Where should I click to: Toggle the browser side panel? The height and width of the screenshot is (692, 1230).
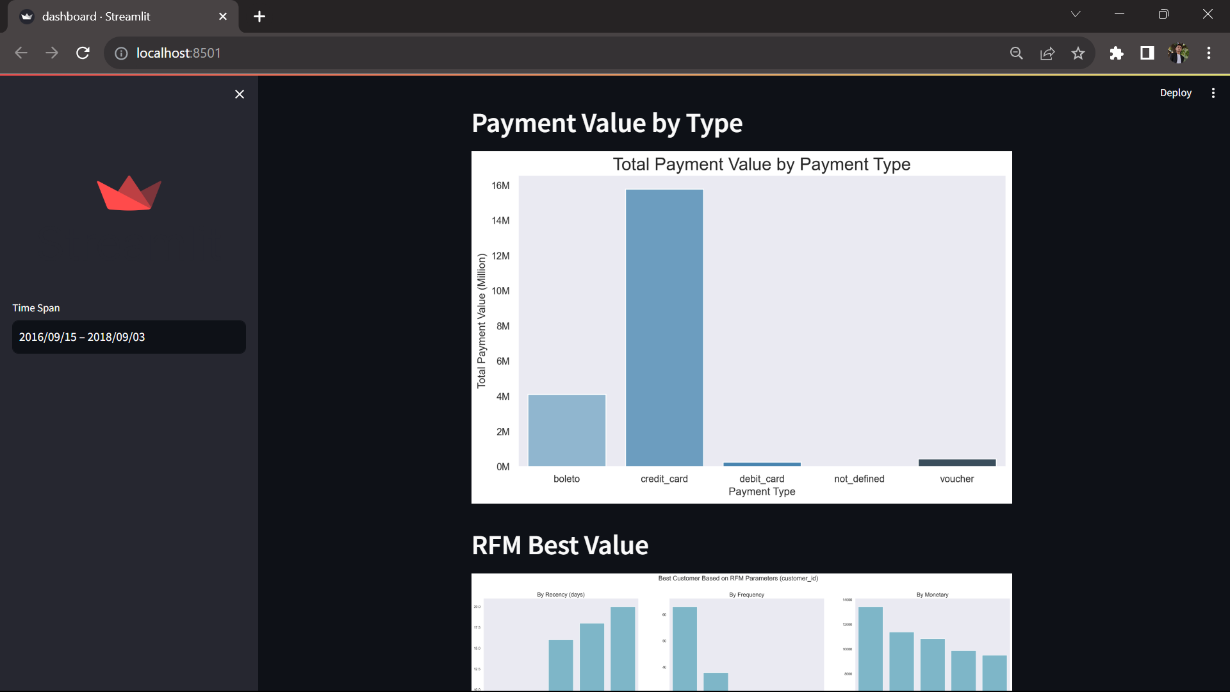[x=1147, y=53]
